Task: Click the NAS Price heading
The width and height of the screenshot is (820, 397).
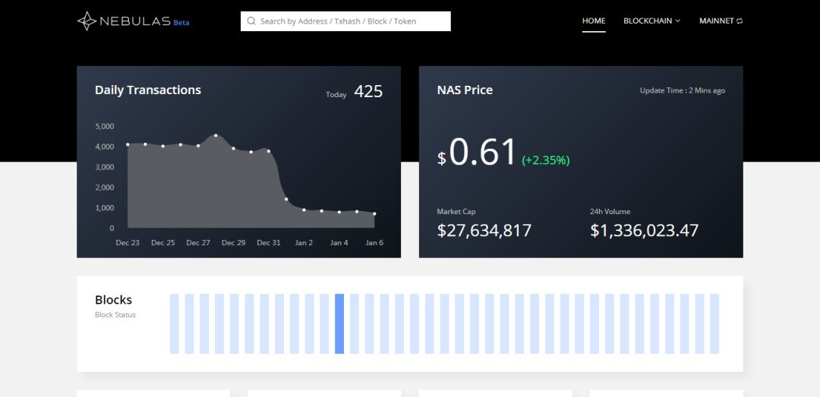Action: (465, 90)
